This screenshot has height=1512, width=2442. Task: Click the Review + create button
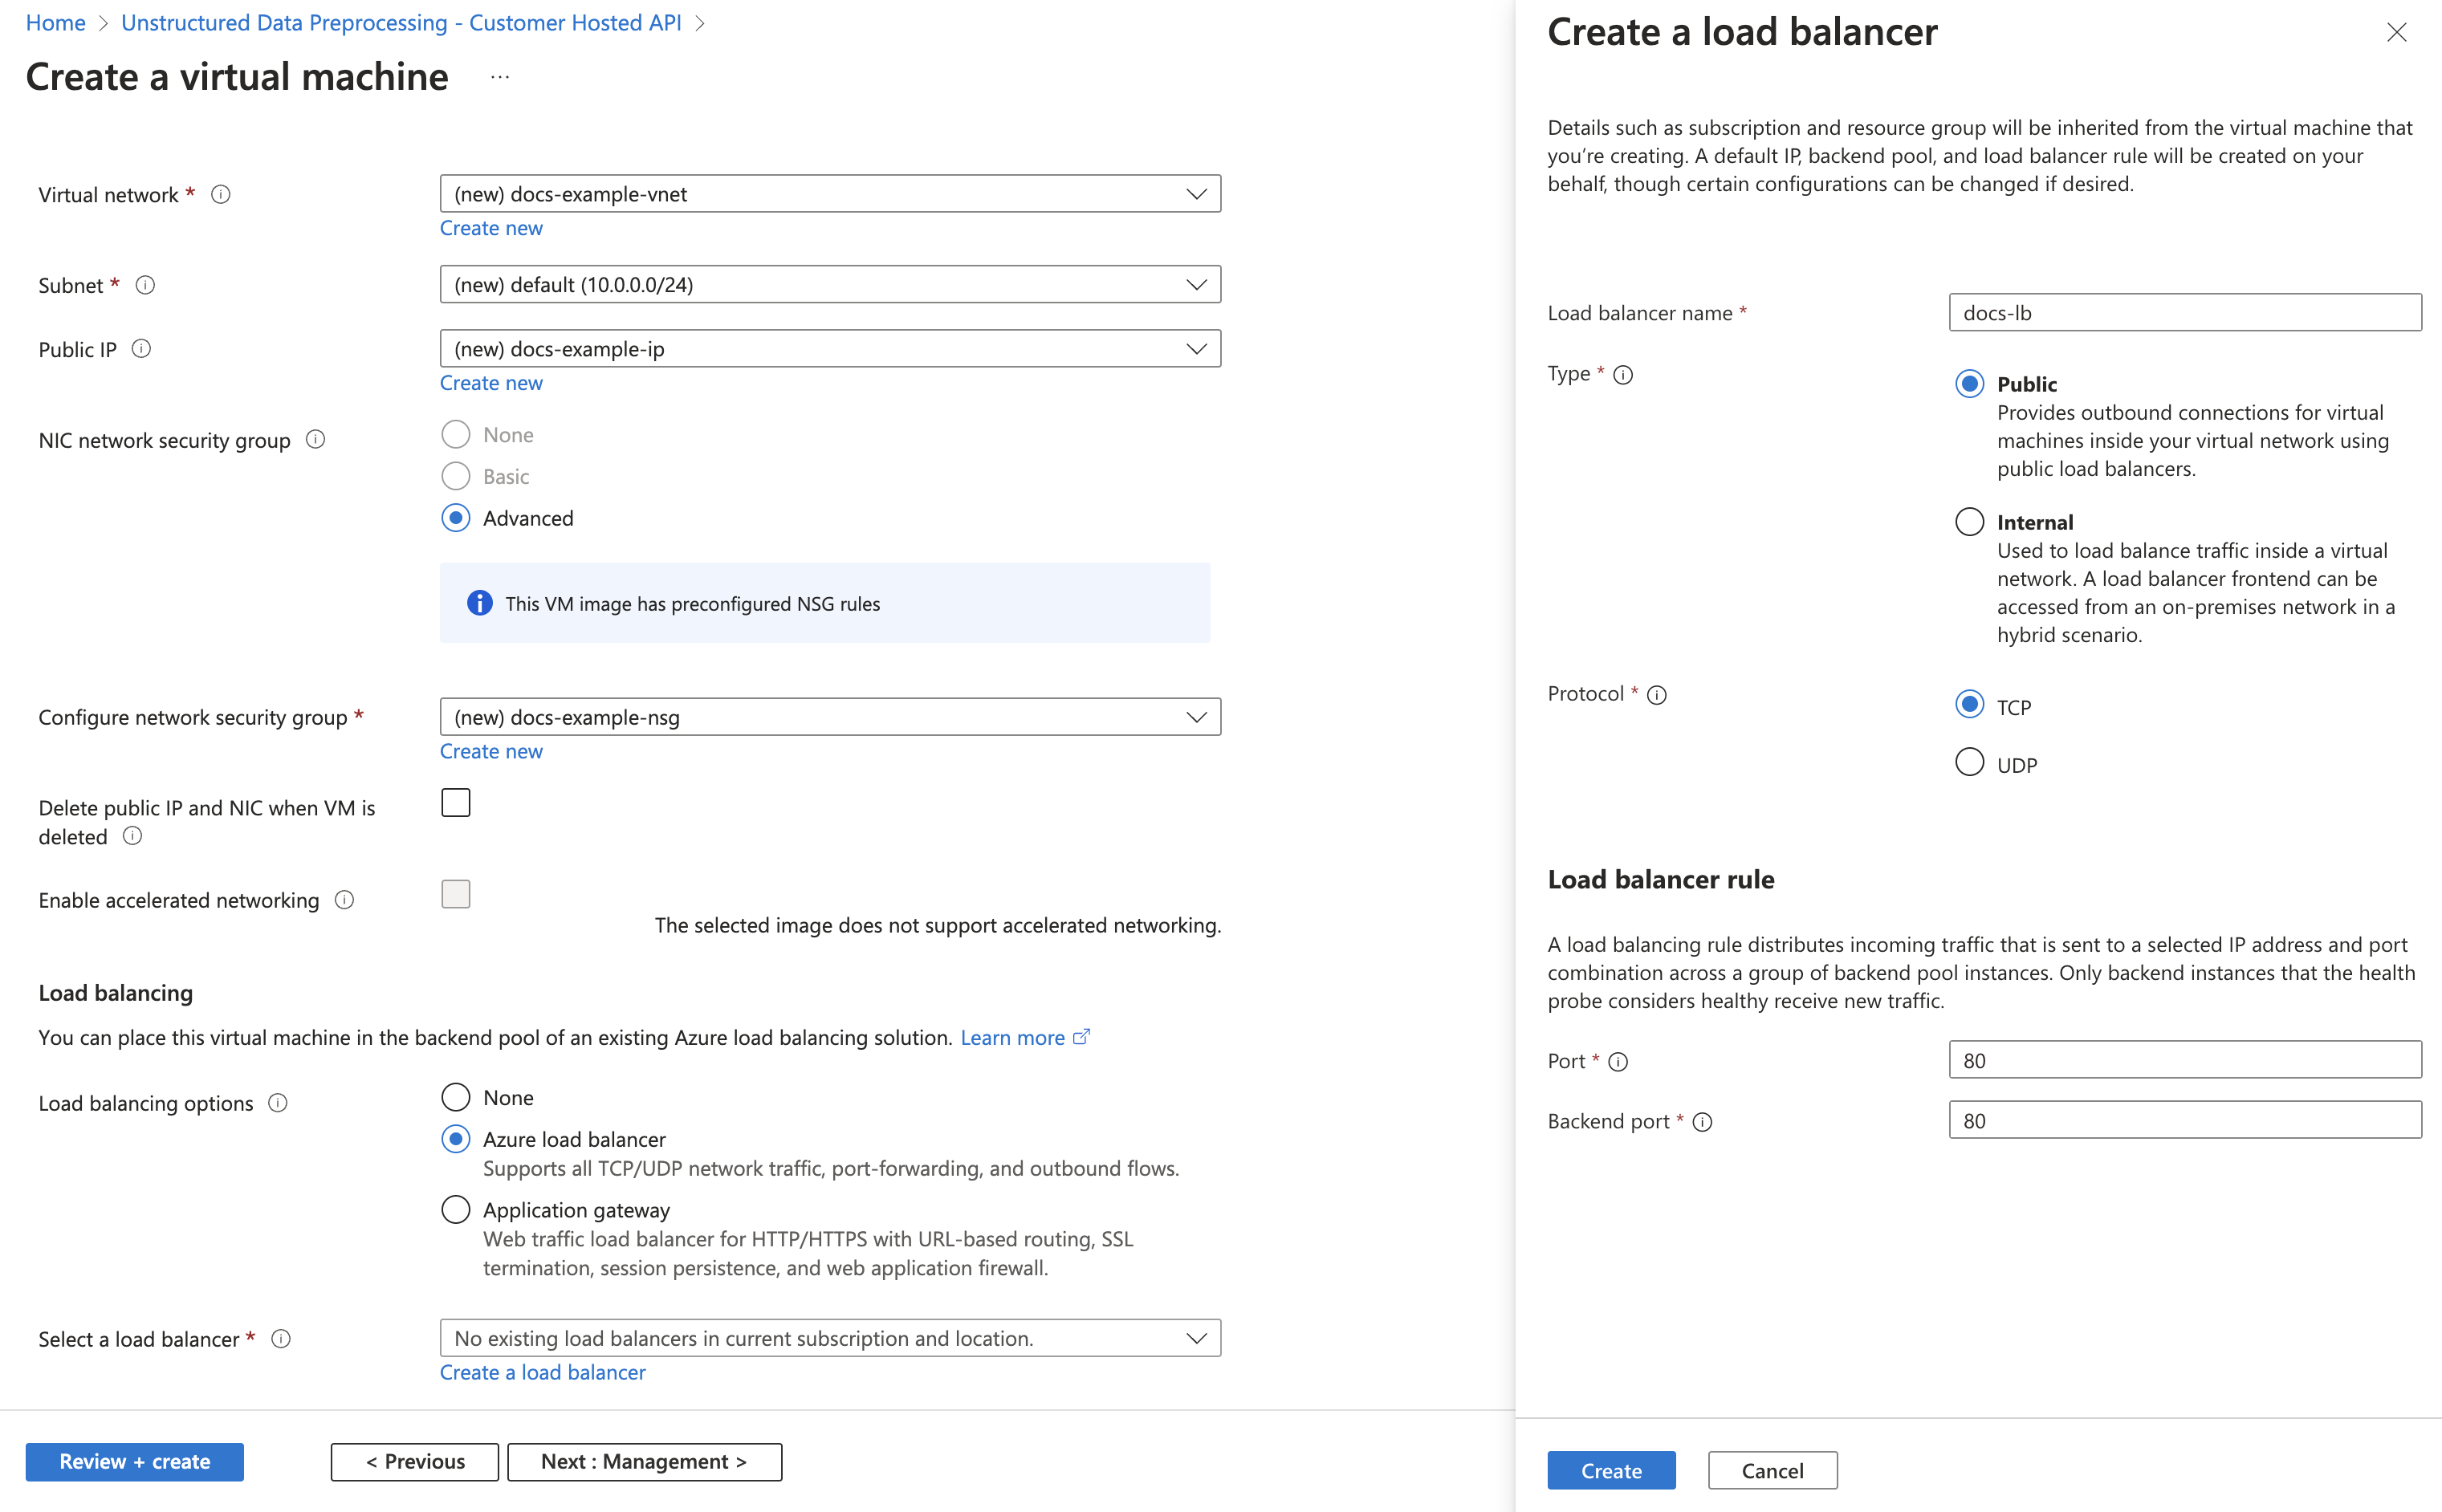(134, 1461)
